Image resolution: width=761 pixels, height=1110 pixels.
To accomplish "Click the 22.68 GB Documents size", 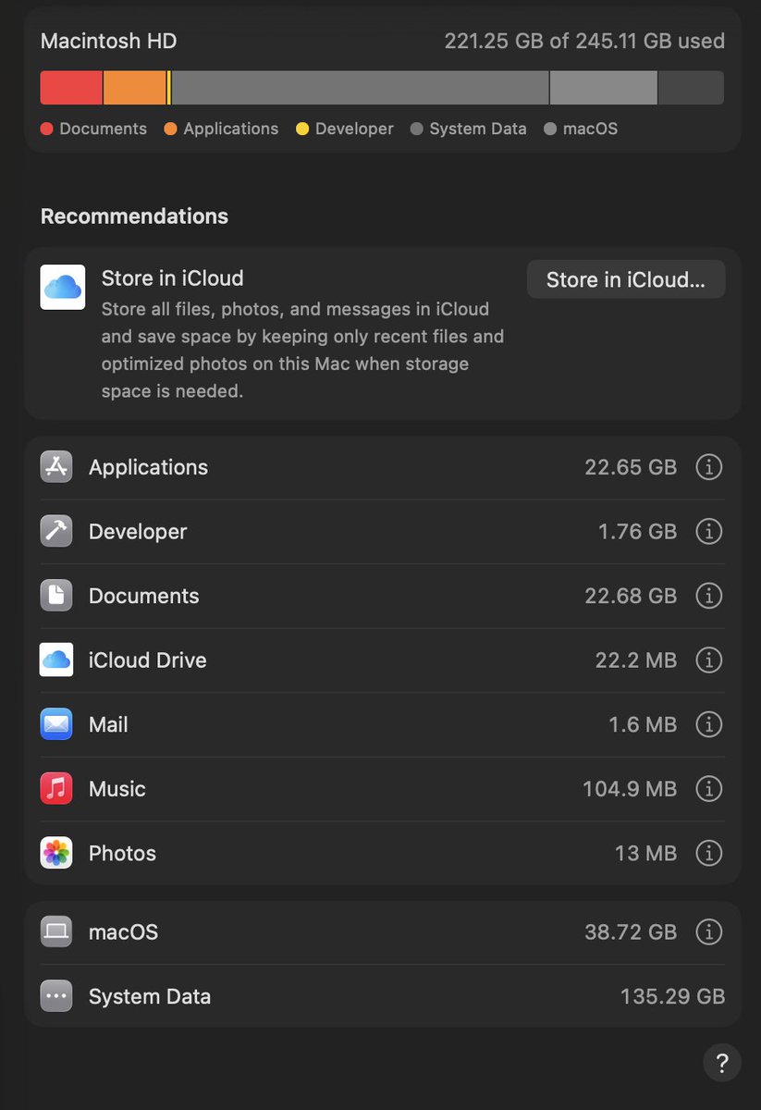I will point(631,596).
